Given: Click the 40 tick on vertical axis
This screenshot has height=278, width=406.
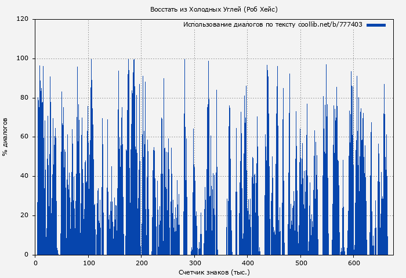Looking at the screenshot, I should pos(25,176).
